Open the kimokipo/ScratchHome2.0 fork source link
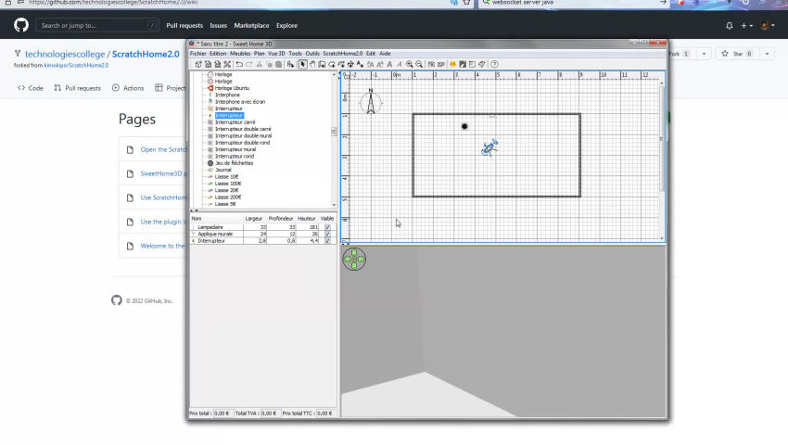Image resolution: width=788 pixels, height=445 pixels. (78, 65)
